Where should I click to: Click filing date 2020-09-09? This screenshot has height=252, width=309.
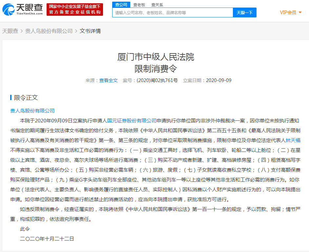point(218,80)
